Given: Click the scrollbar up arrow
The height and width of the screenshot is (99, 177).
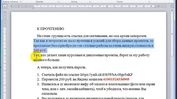Looking at the screenshot, I should [172, 10].
